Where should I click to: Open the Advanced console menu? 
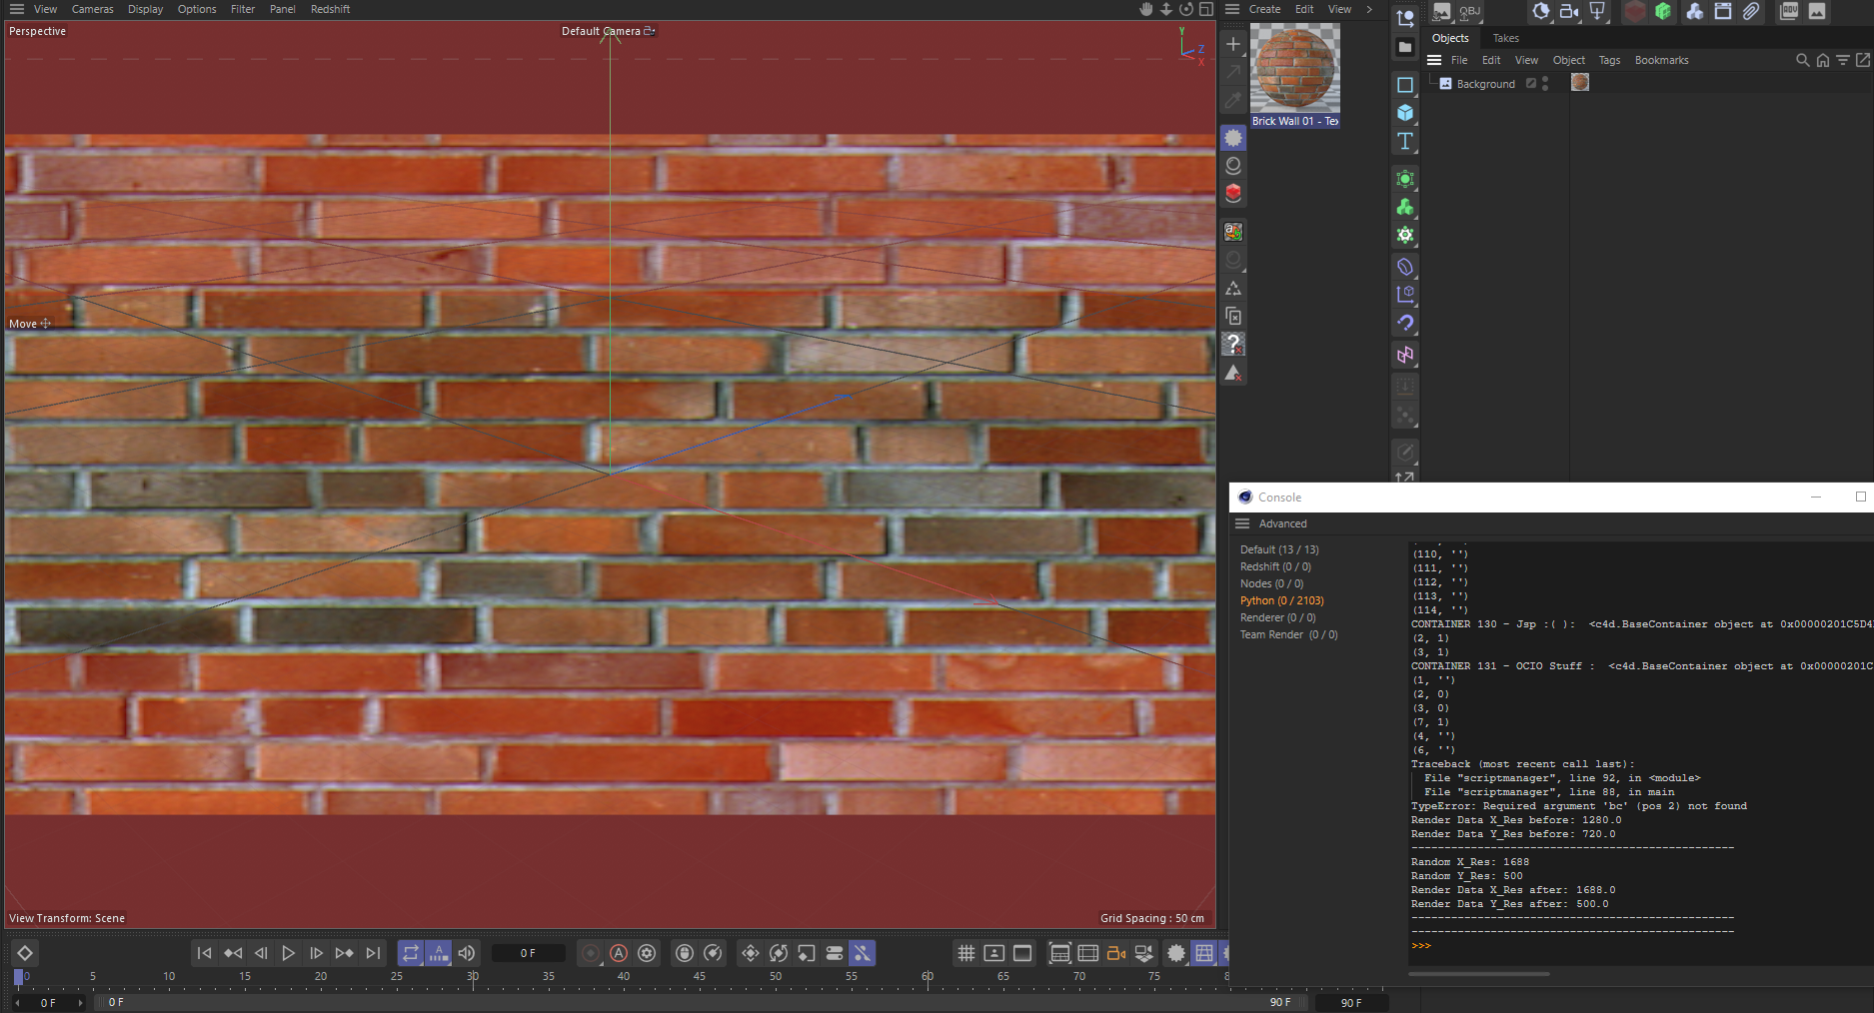pos(1282,523)
